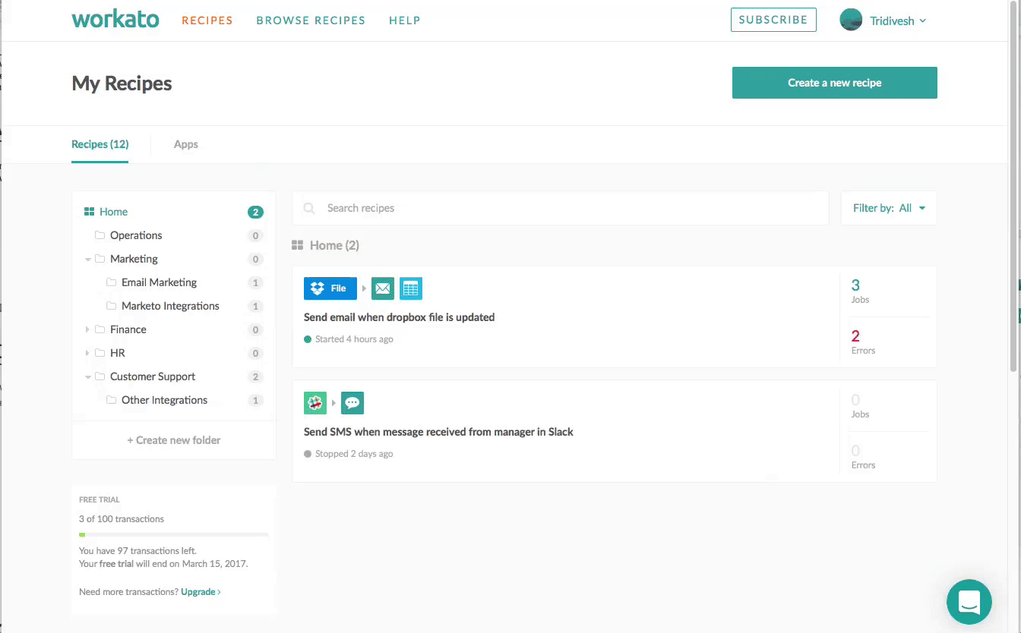
Task: Click Stopped 2 days ago status
Action: pos(349,454)
